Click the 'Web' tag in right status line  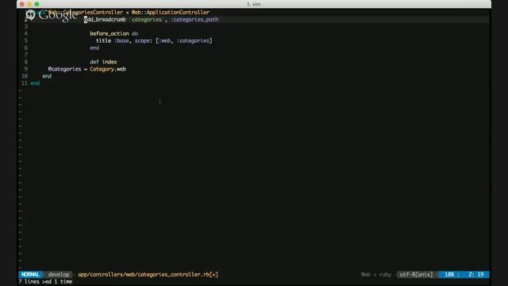click(365, 274)
